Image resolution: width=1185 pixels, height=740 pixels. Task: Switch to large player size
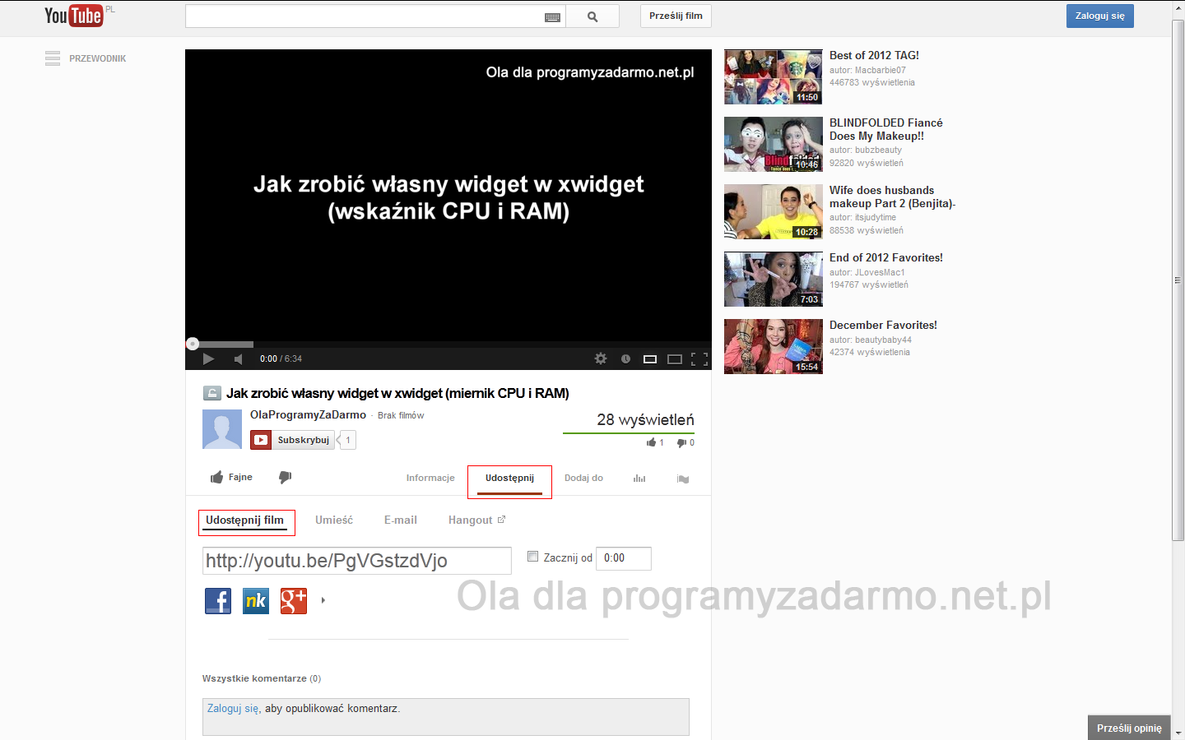tap(675, 359)
